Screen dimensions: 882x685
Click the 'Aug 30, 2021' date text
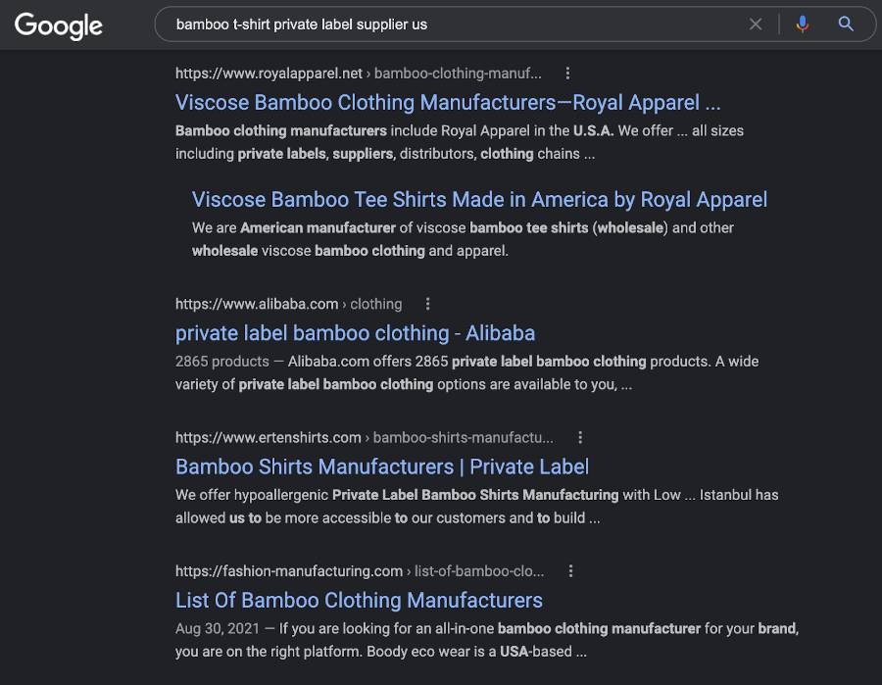[x=218, y=628]
